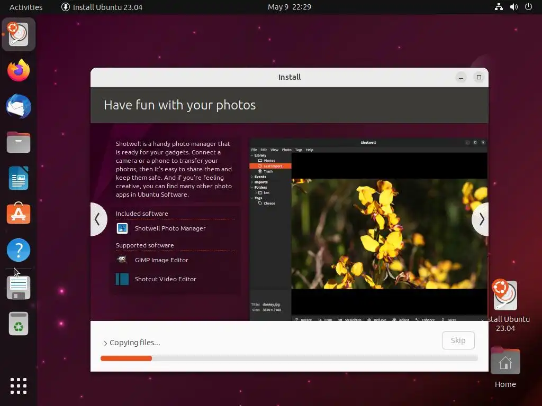Click the Shotwell screenshot preview image
Viewport: 542px width, 406px height.
point(368,229)
